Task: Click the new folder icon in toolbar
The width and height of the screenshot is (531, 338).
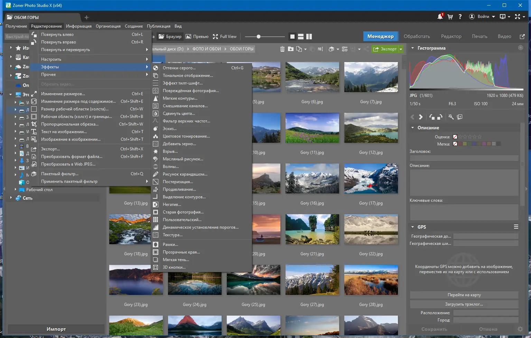Action: 291,49
